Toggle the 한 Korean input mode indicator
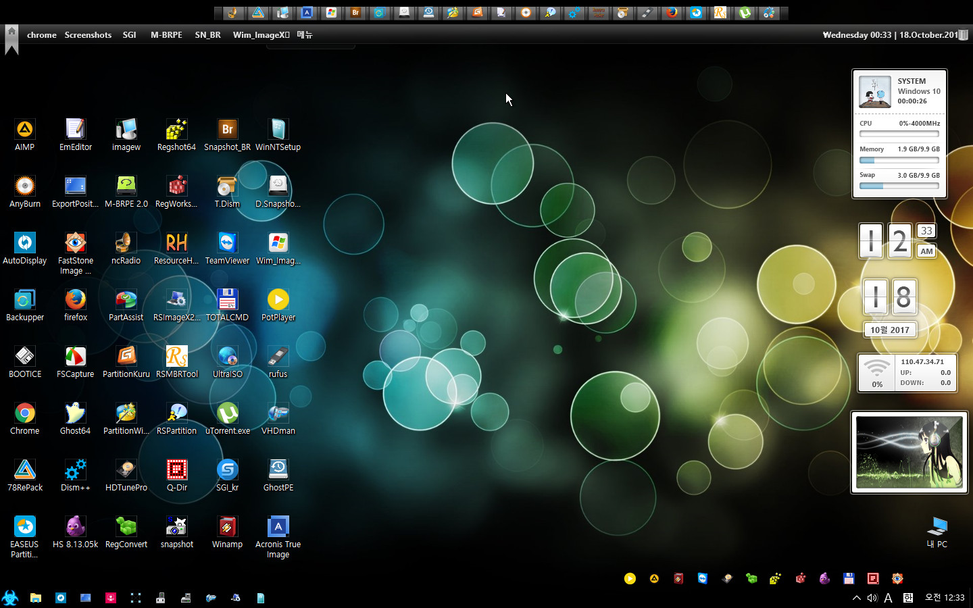The height and width of the screenshot is (608, 973). [908, 598]
